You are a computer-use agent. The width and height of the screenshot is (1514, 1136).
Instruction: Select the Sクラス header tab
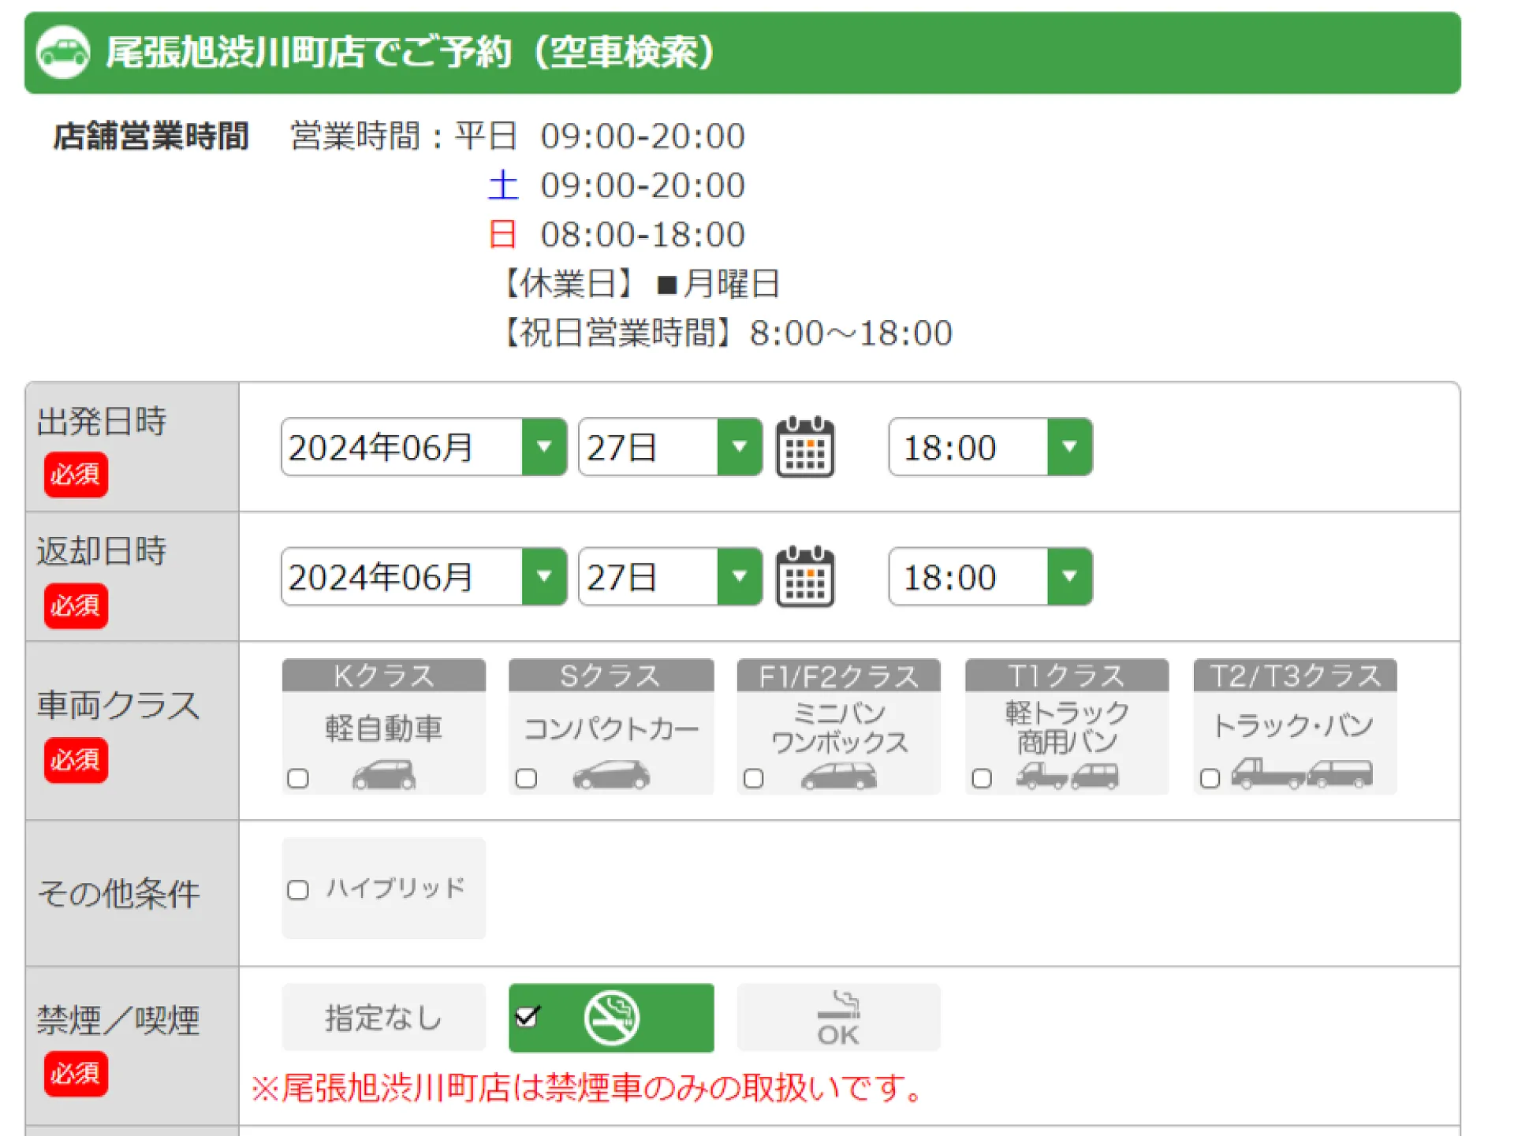point(611,676)
